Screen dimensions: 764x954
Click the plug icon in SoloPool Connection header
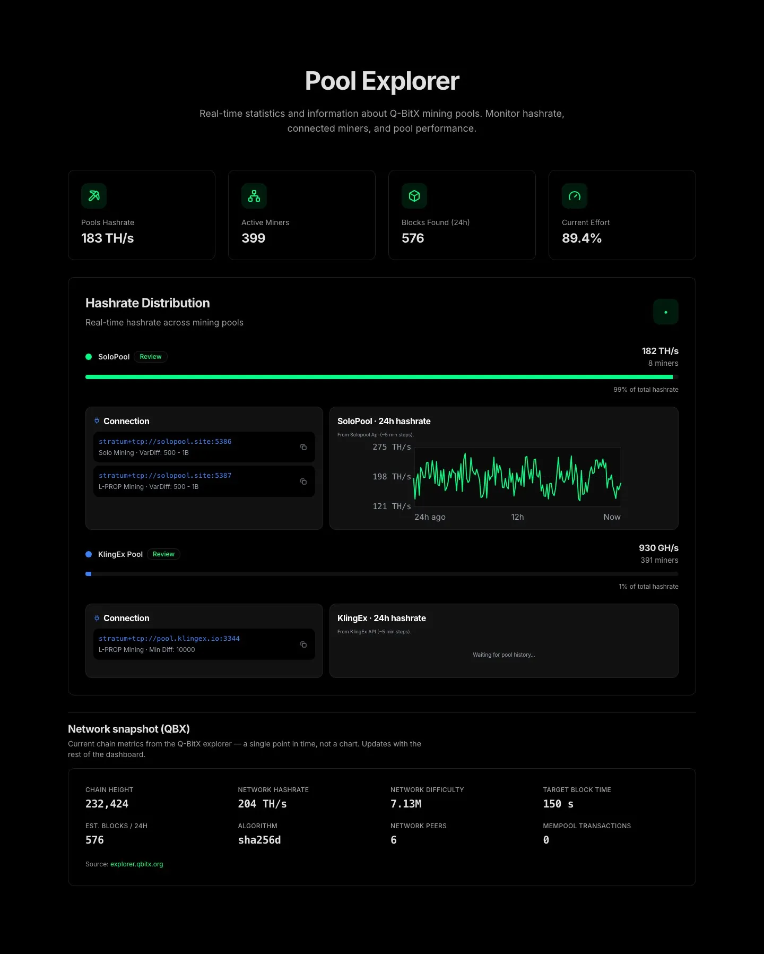97,421
